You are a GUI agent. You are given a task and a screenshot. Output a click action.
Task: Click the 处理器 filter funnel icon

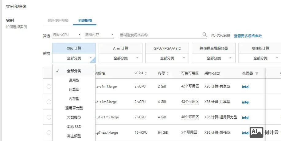[x=257, y=73]
